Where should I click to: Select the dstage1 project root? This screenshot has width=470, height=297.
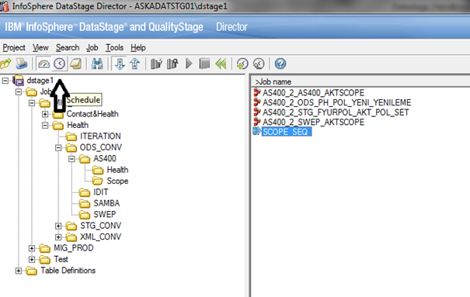(40, 81)
